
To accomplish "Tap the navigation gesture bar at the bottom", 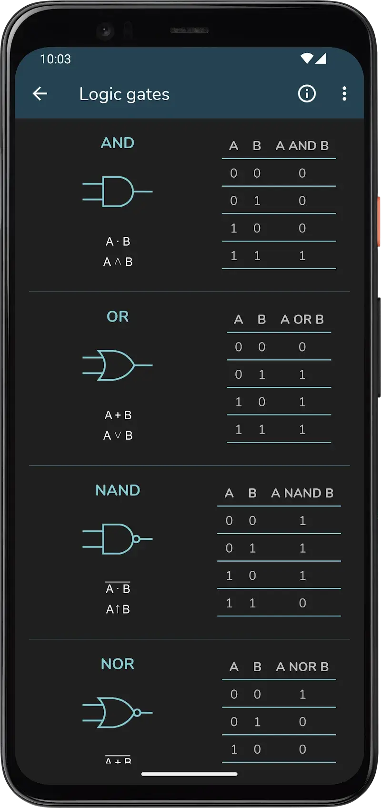I will point(190,773).
